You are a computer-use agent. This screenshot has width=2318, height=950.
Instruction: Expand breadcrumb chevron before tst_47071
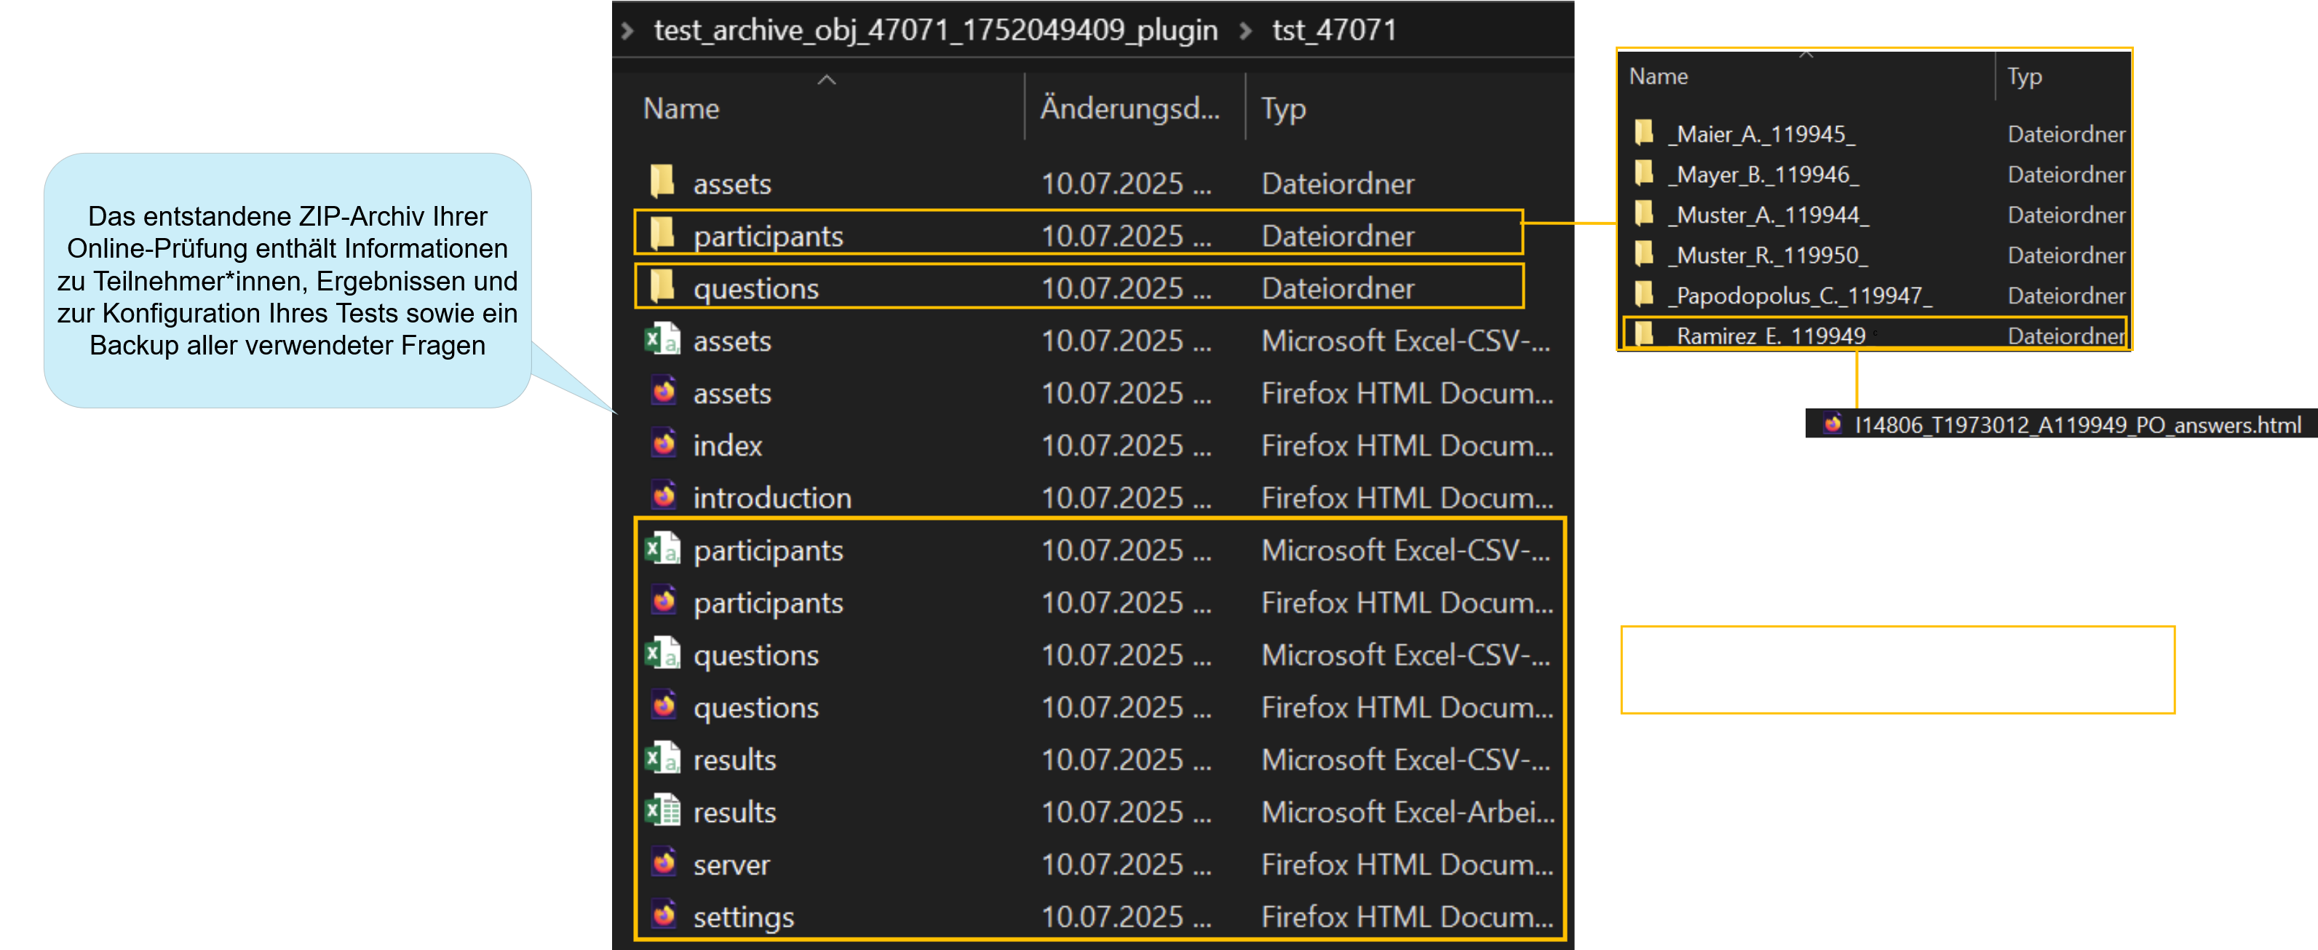[x=1245, y=31]
